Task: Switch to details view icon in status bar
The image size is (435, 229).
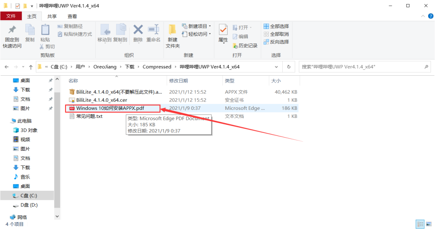Action: click(x=420, y=224)
